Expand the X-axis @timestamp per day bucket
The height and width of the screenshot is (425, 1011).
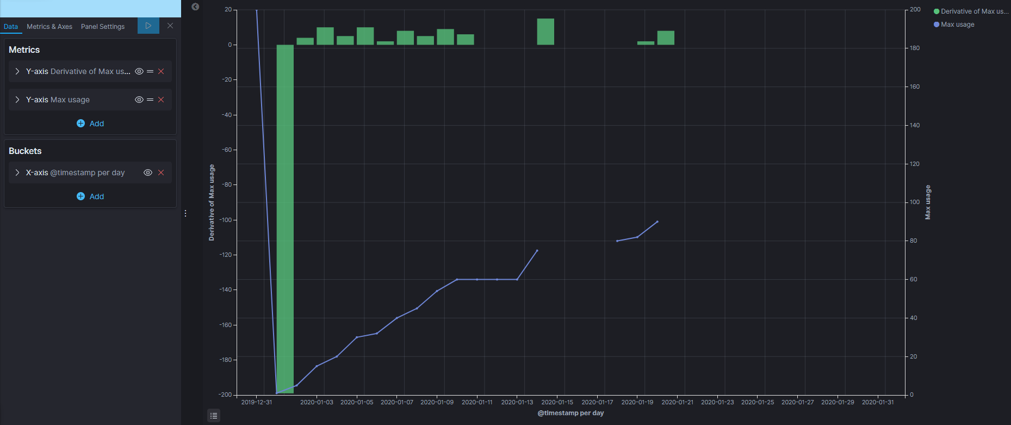[x=17, y=173]
